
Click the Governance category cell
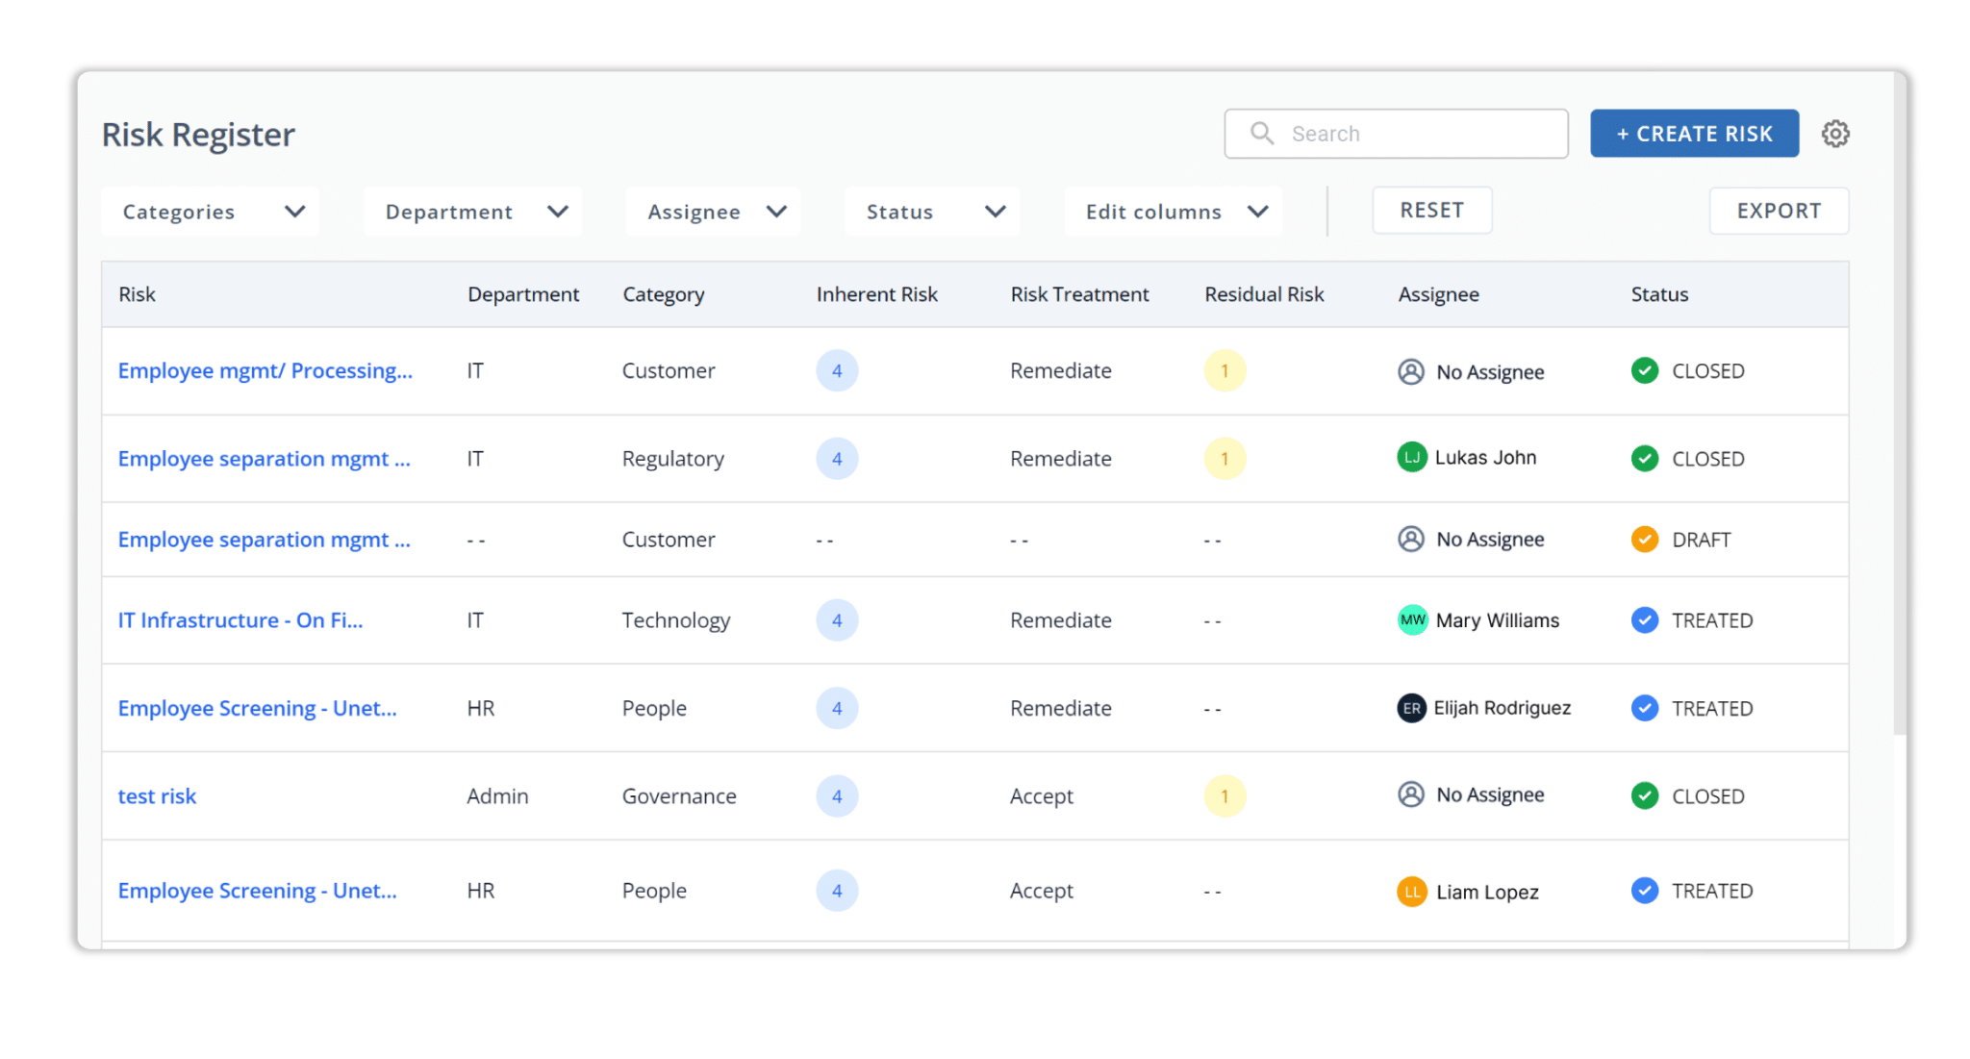pos(679,796)
